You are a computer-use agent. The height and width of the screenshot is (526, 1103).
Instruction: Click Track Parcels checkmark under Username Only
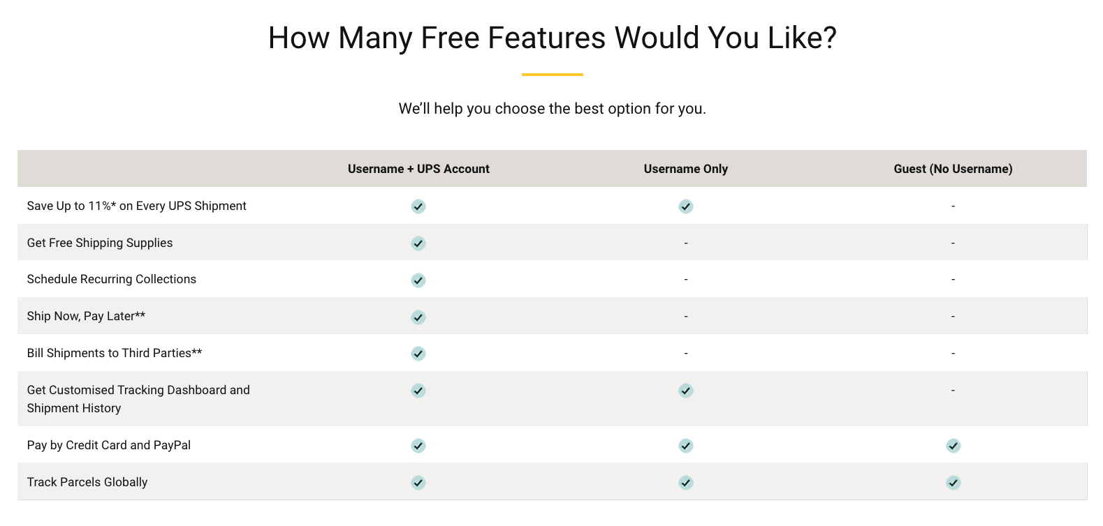pos(686,483)
